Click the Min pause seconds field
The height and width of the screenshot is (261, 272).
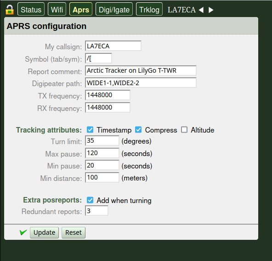click(x=102, y=165)
